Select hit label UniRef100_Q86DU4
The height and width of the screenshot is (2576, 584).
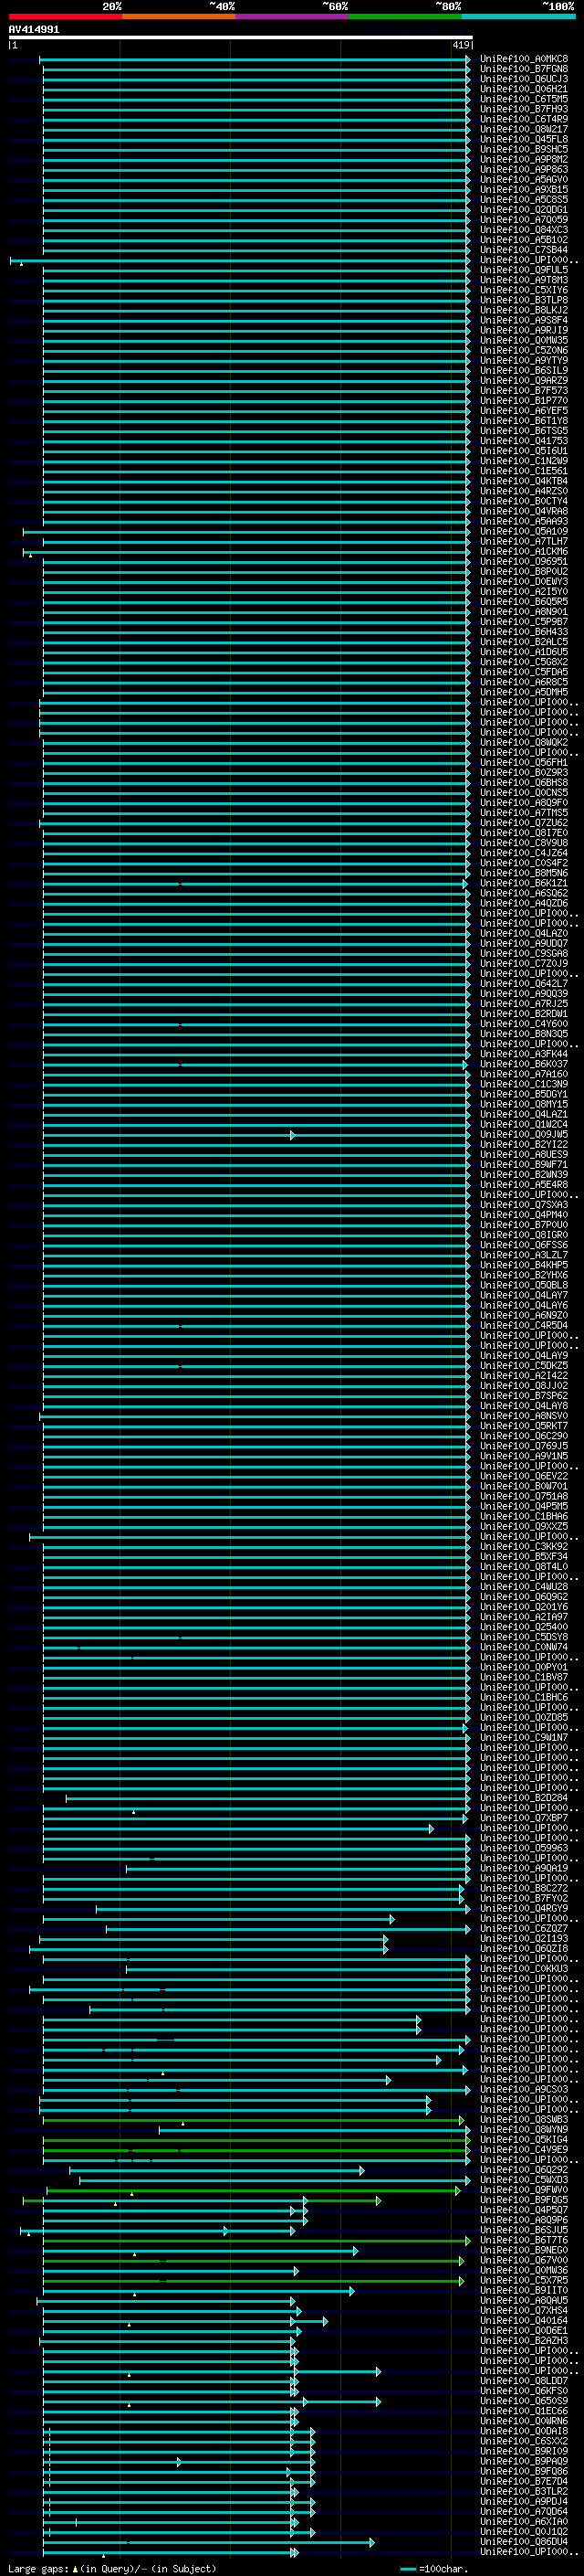pyautogui.click(x=523, y=2542)
